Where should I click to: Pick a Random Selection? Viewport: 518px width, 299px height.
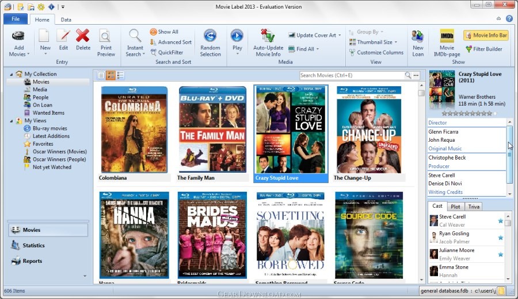pos(210,44)
